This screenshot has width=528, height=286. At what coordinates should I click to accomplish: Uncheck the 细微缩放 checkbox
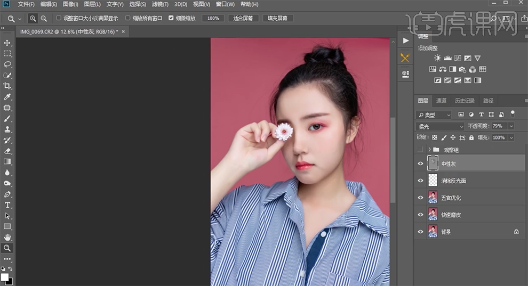[171, 18]
